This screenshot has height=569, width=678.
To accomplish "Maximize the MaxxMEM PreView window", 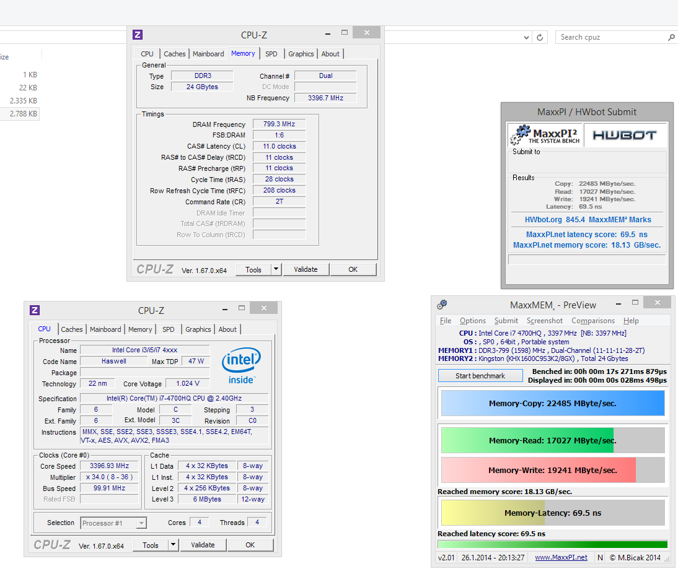I will [635, 302].
